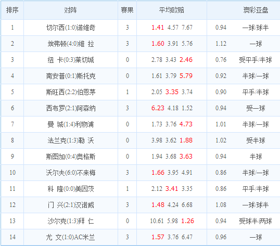Click Asian odds value 1.12
Viewport: 280px width, 246px height.
[x=221, y=44]
